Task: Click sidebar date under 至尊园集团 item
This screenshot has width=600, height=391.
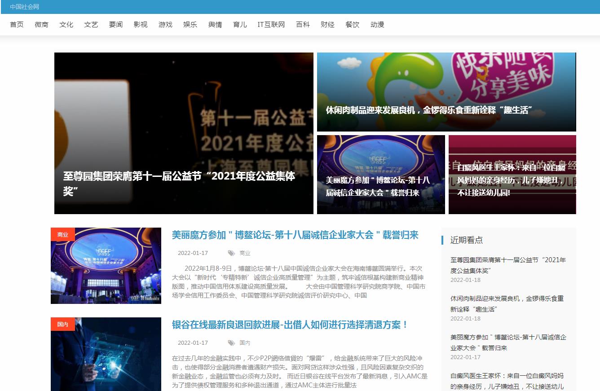Action: click(465, 280)
